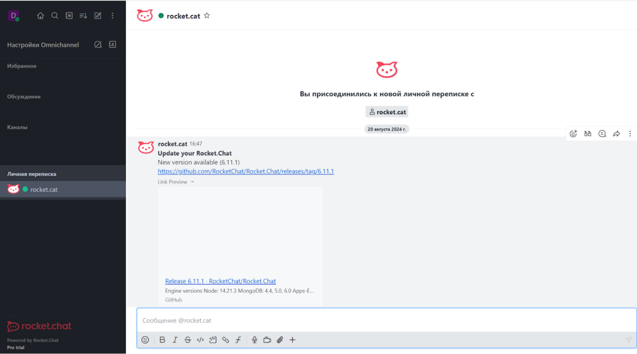This screenshot has width=637, height=354.
Task: Open the kebab menu next to the avatar
Action: [112, 16]
